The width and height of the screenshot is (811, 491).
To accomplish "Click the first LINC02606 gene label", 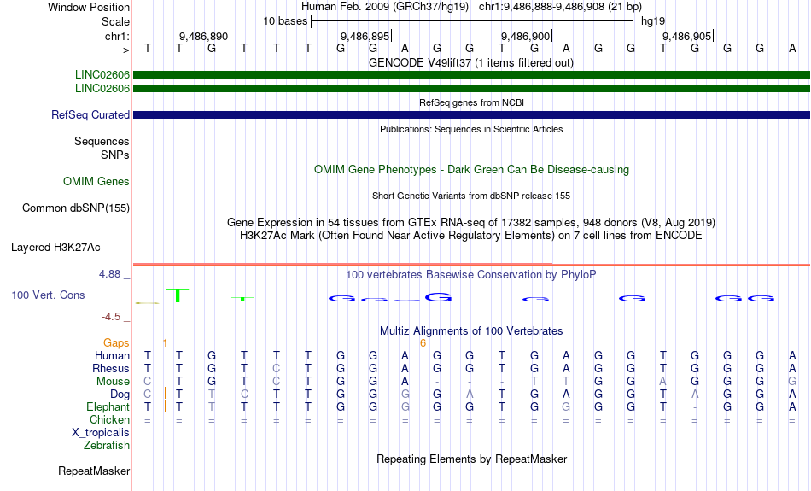I will click(x=102, y=75).
